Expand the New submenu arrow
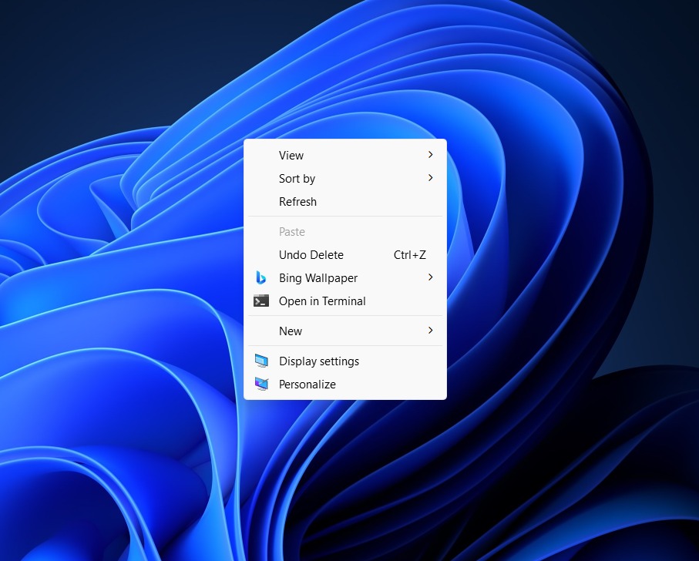This screenshot has width=699, height=561. (x=430, y=330)
